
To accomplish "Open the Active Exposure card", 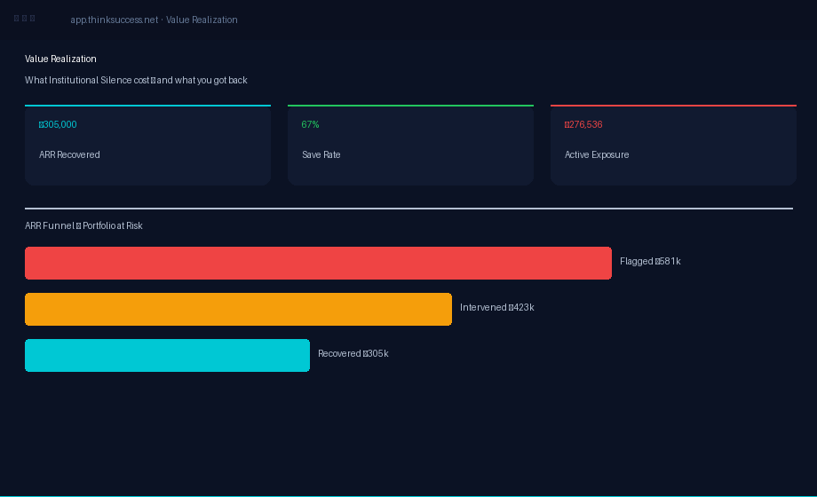I will click(673, 145).
